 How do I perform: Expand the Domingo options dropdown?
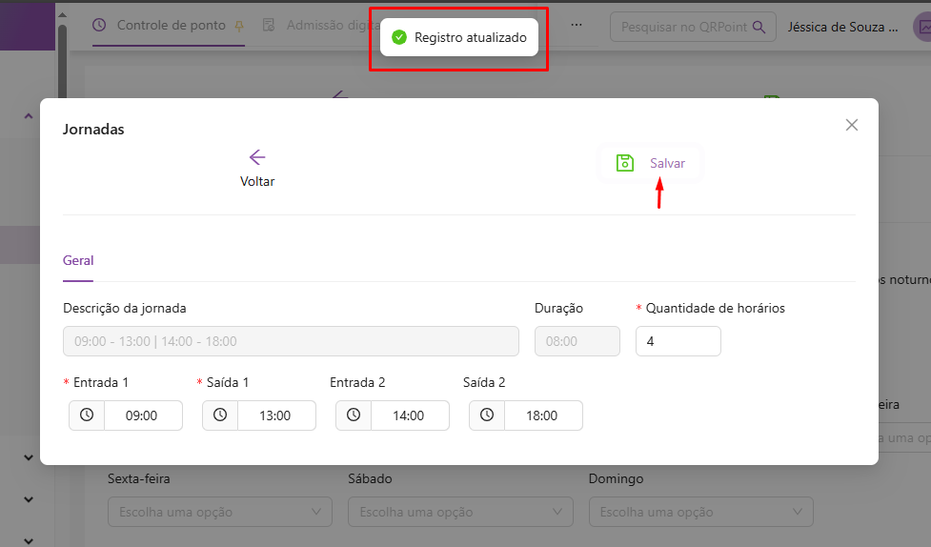pos(700,512)
